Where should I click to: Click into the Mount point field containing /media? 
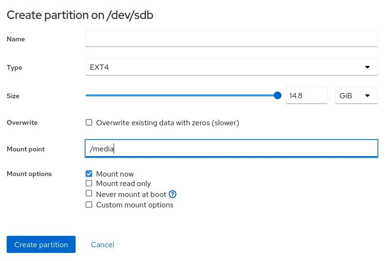pyautogui.click(x=231, y=149)
